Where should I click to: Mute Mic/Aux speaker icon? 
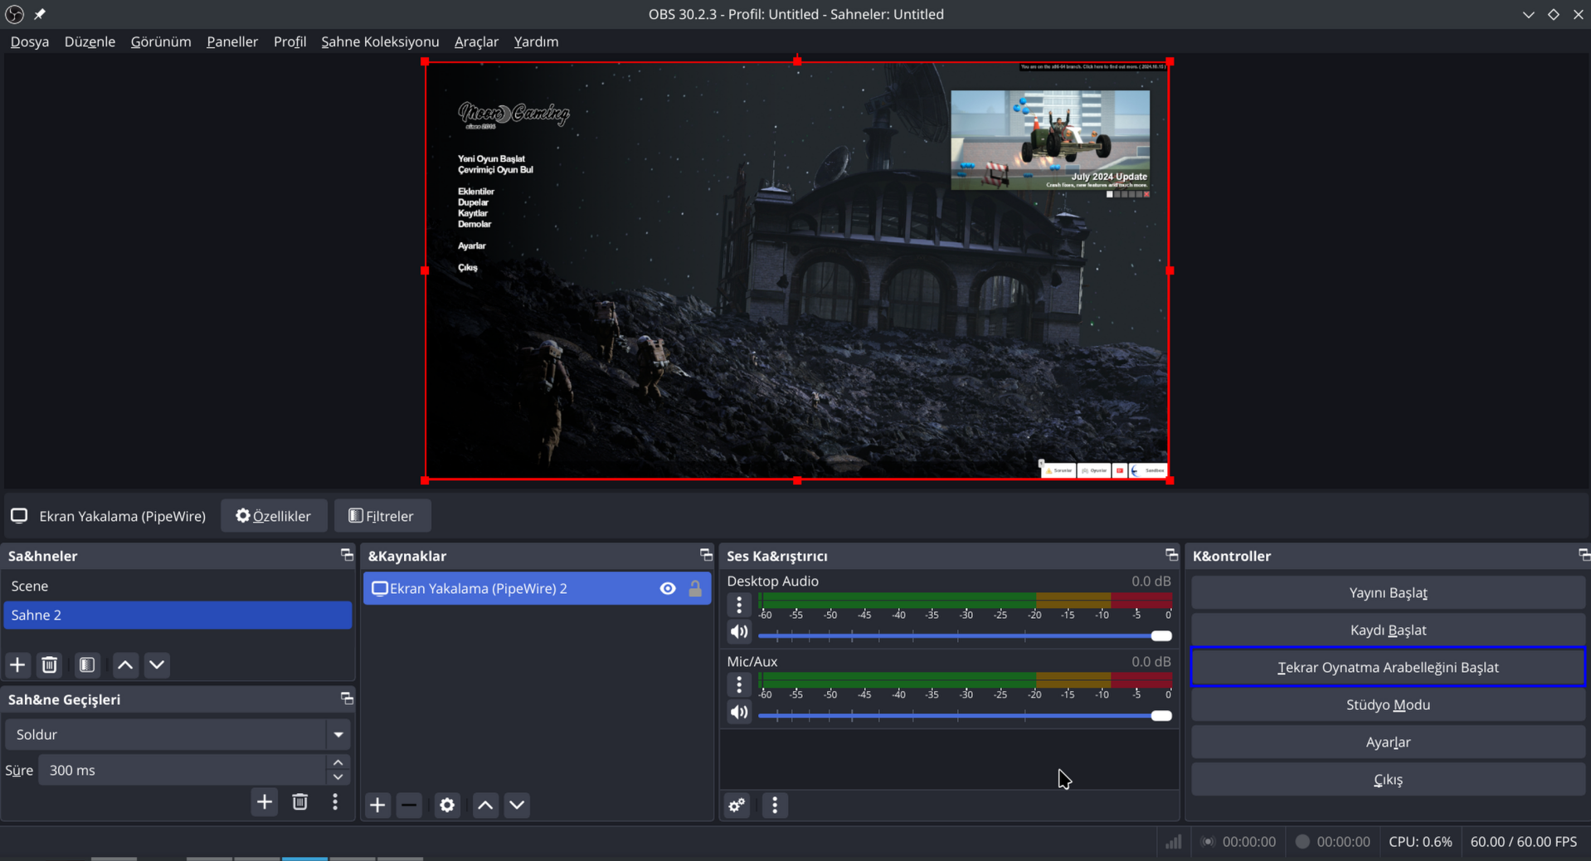(739, 713)
